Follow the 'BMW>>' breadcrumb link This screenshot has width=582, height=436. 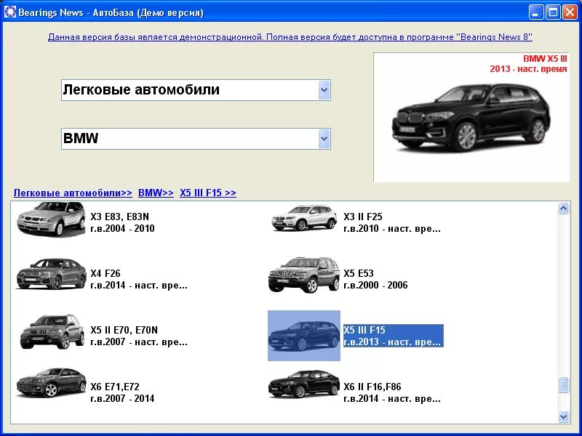click(156, 193)
